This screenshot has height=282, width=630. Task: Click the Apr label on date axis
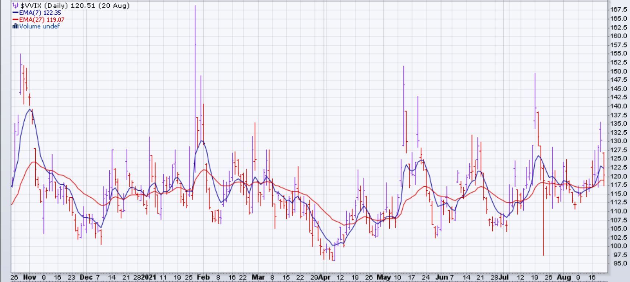tap(325, 277)
